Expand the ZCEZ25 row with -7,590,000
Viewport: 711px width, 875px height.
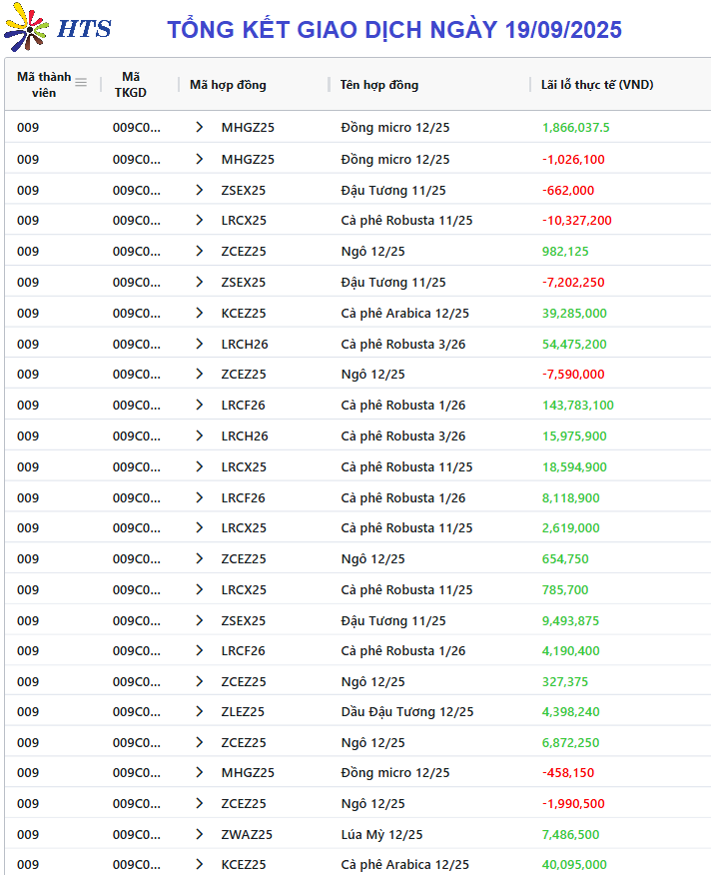200,374
